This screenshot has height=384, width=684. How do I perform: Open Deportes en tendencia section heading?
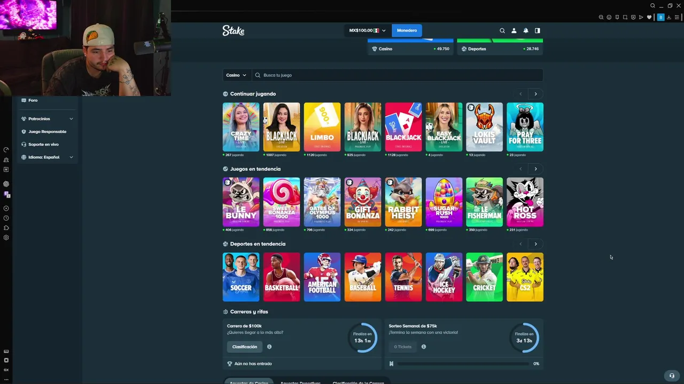(x=258, y=244)
